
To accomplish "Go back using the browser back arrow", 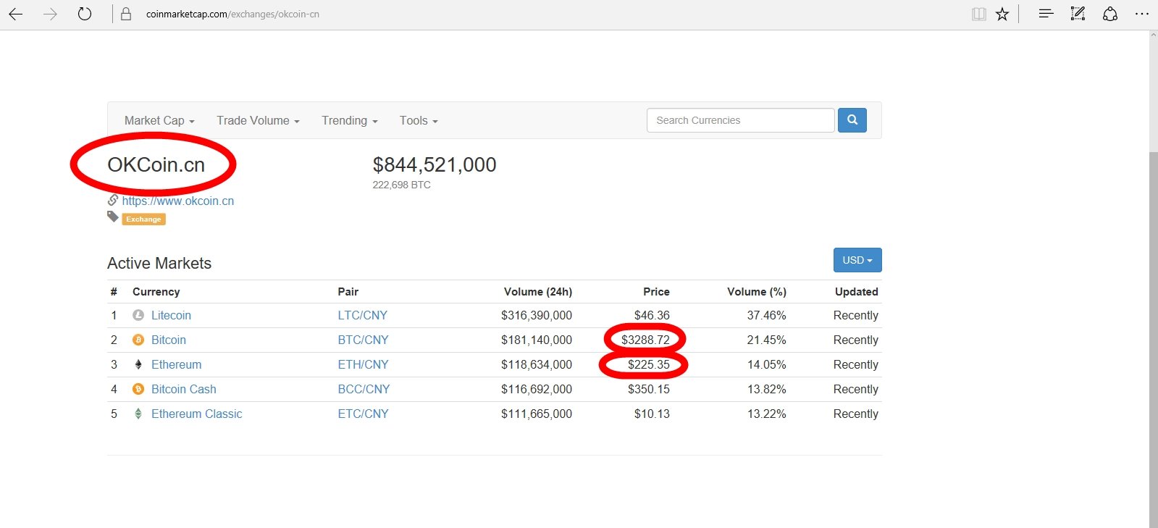I will tap(15, 14).
